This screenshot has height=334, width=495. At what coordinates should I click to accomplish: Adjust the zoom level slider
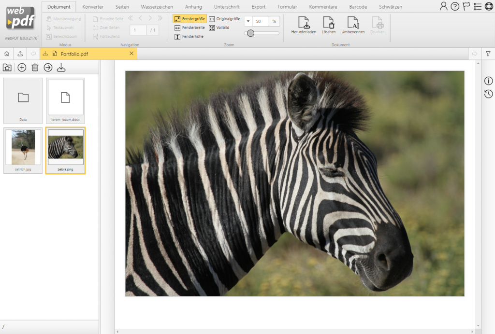coord(250,33)
